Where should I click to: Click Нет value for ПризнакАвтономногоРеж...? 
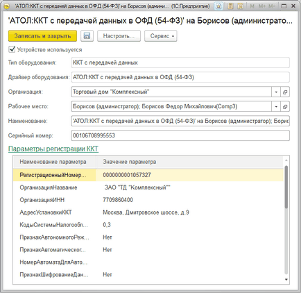[x=108, y=237]
